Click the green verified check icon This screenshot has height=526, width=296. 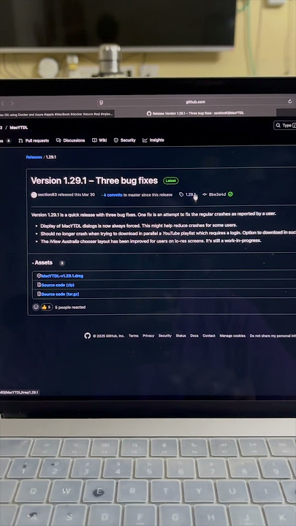point(230,194)
